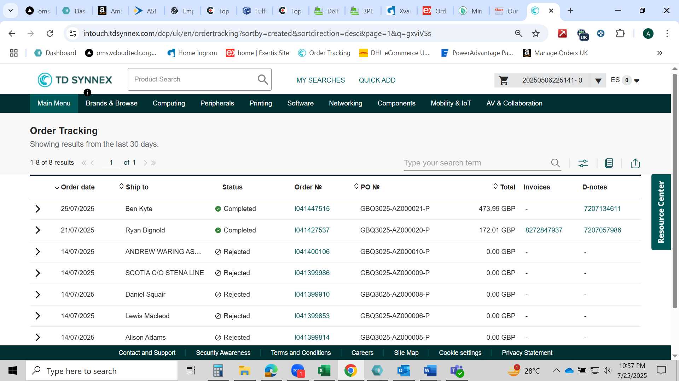The image size is (679, 381).
Task: Open Contact and Support footer link
Action: [x=147, y=353]
